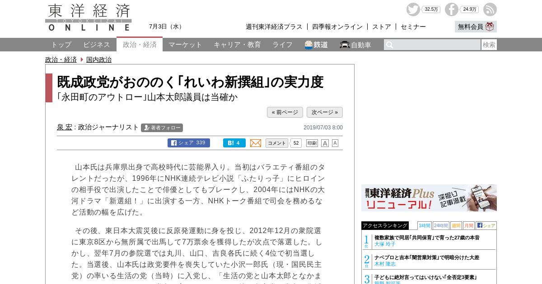The height and width of the screenshot is (284, 542).
Task: Open the キャリア・教育 navigation tab
Action: click(237, 45)
